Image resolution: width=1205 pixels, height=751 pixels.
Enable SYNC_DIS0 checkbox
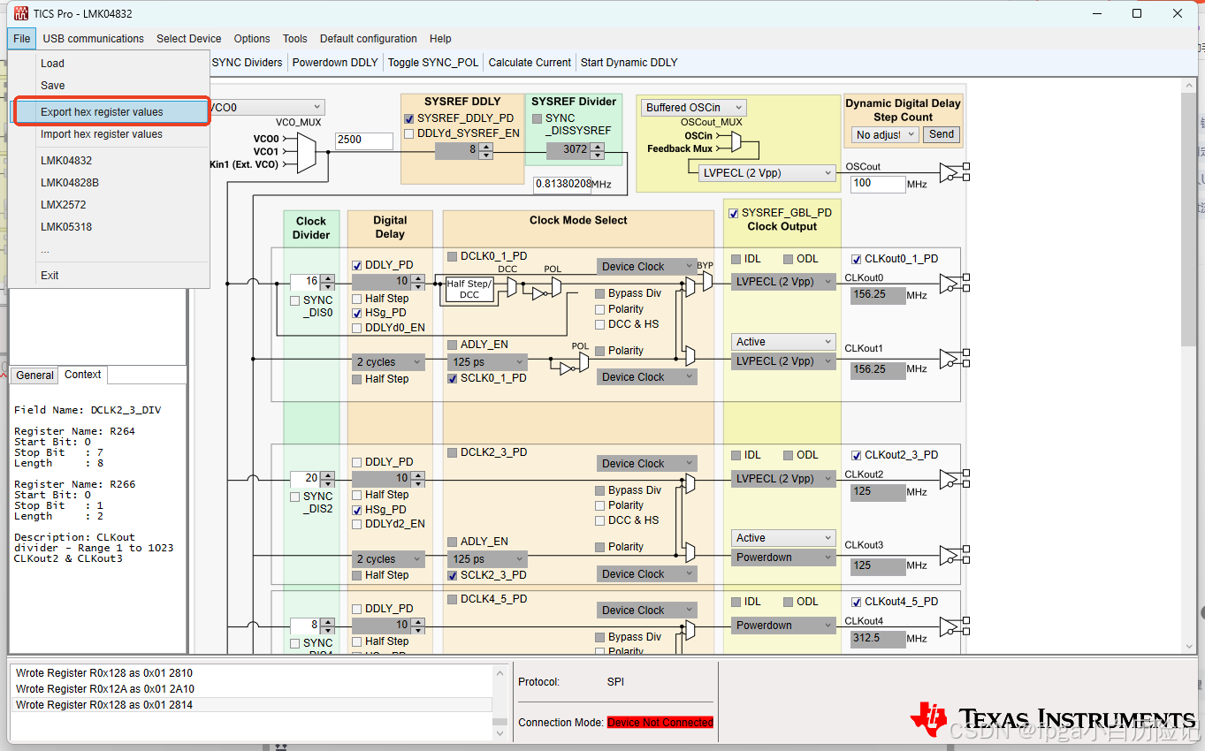click(x=295, y=300)
